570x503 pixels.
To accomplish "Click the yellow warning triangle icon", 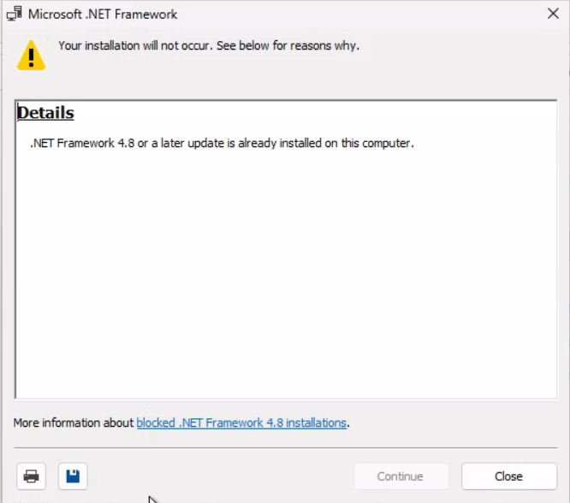I will tap(31, 55).
